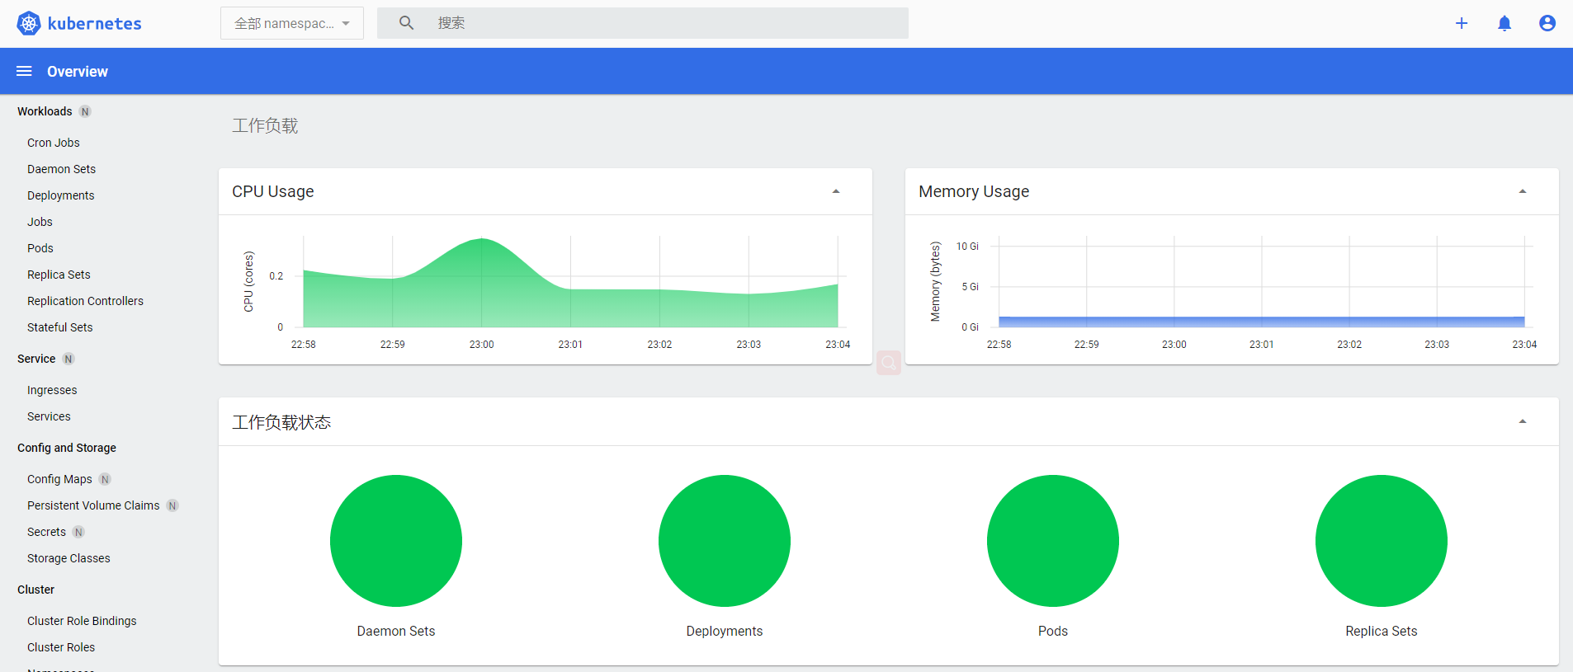This screenshot has height=672, width=1573.
Task: Open Persistent Volume Claims
Action: 93,505
